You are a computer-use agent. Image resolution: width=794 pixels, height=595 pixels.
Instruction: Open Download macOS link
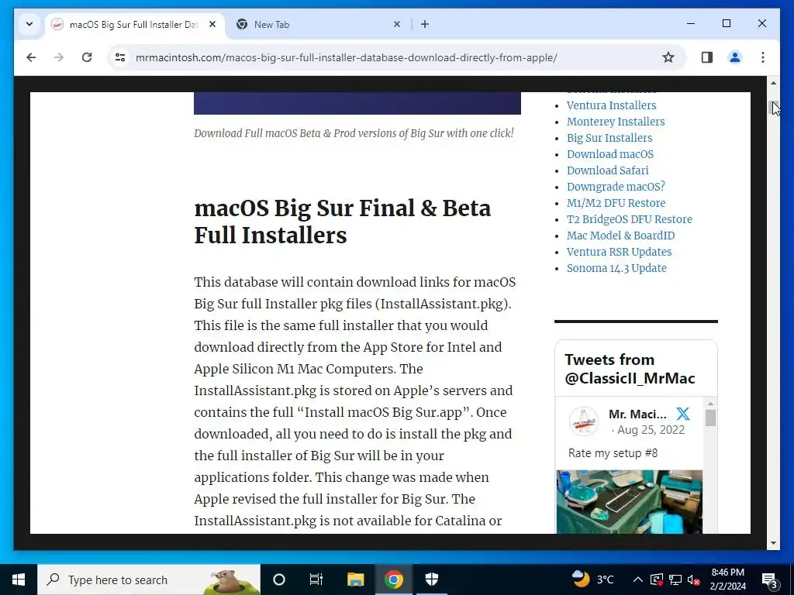[x=610, y=154]
